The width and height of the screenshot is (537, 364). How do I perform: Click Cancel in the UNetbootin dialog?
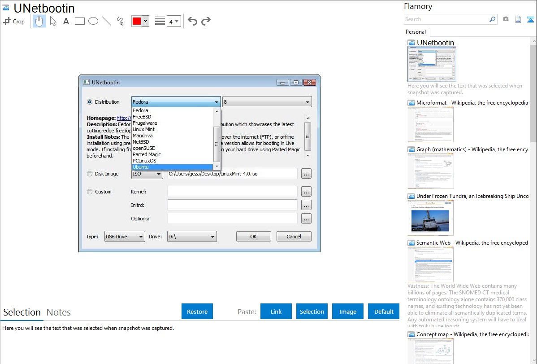(294, 237)
